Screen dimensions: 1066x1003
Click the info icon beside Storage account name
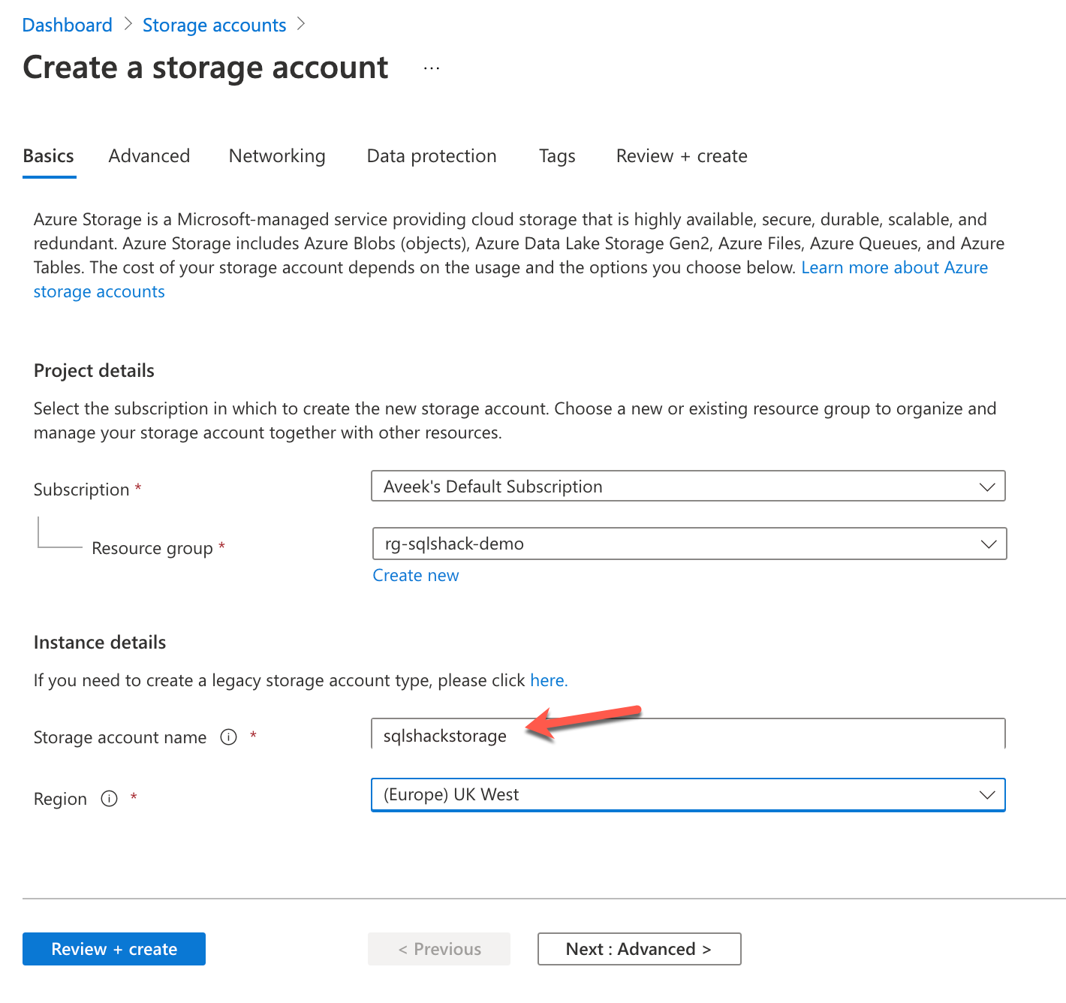pyautogui.click(x=228, y=737)
